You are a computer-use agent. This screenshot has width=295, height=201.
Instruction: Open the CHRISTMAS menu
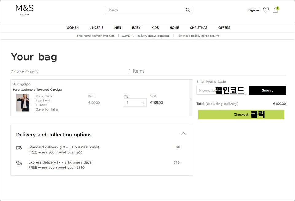199,28
